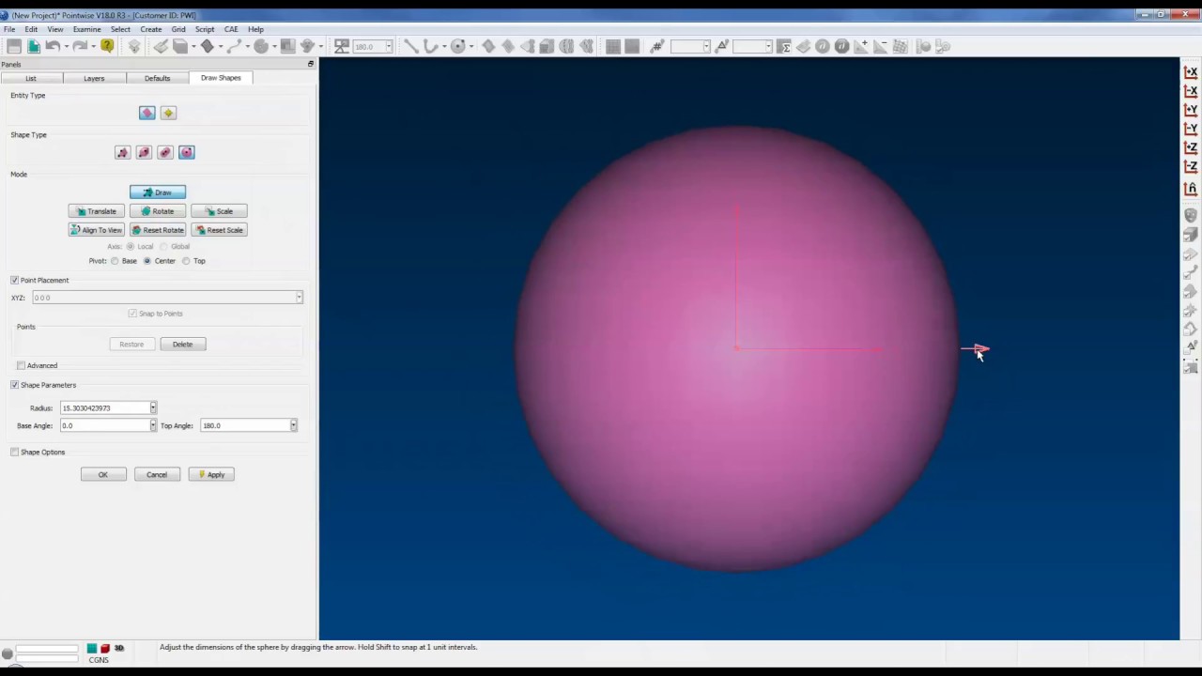Set view to positive Y axis
Viewport: 1202px width, 676px height.
point(1191,110)
